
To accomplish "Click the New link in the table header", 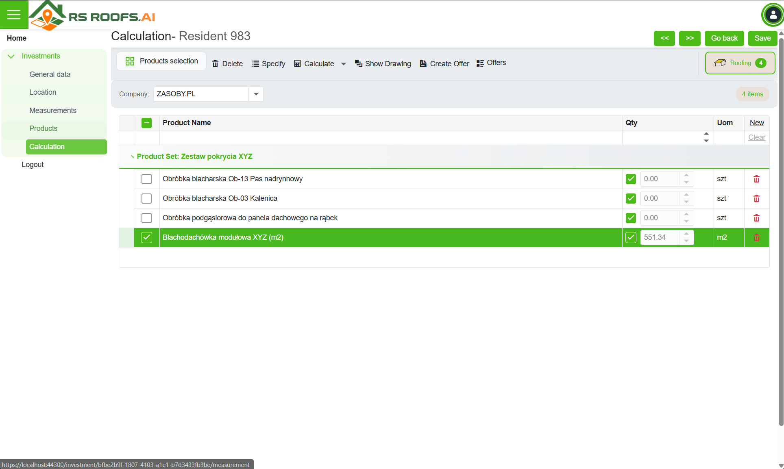I will [756, 123].
